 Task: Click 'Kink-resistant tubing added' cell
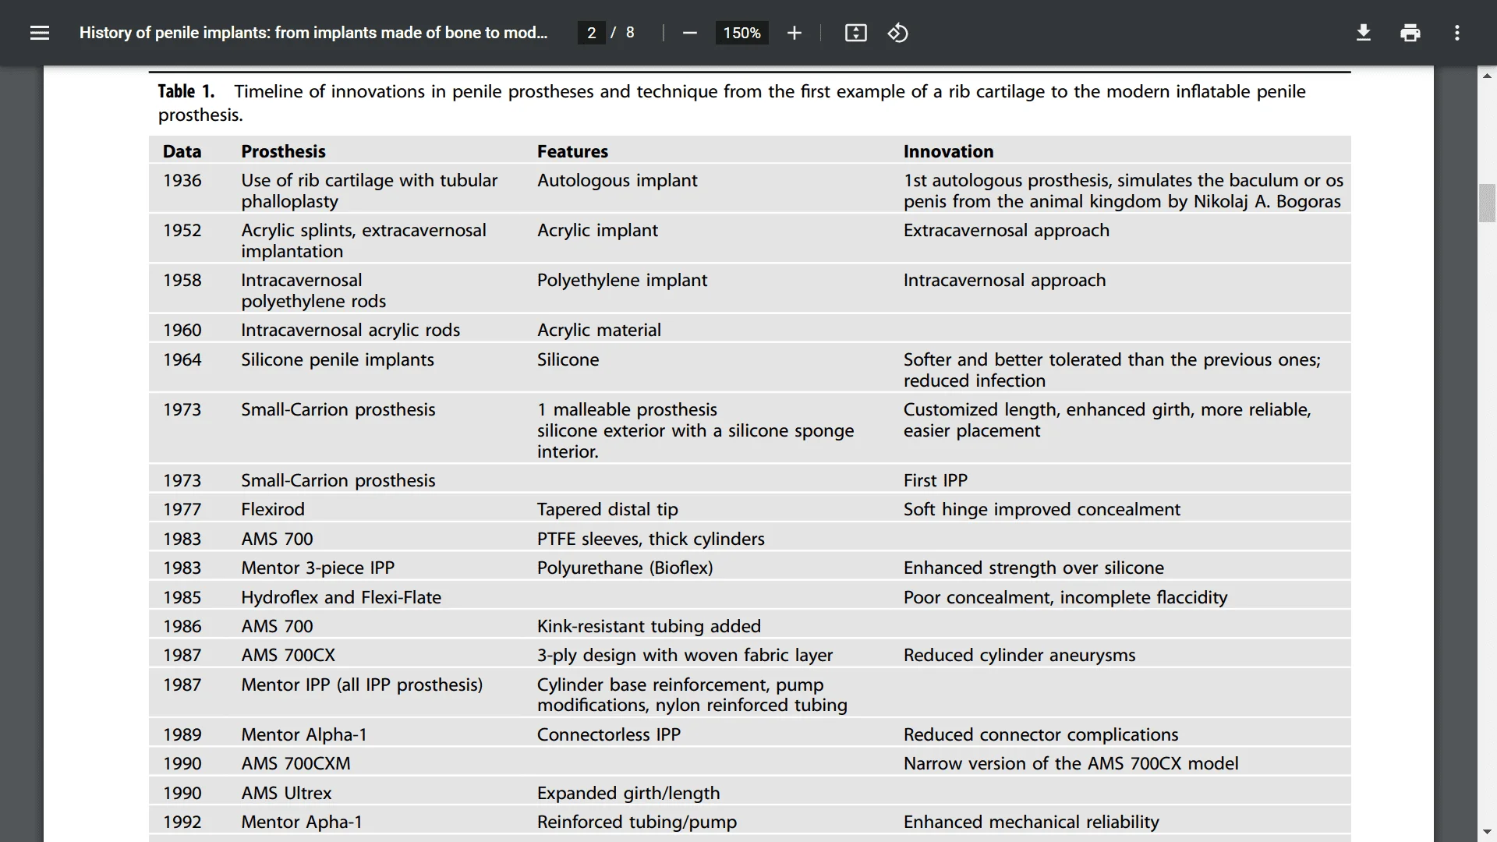pyautogui.click(x=648, y=626)
